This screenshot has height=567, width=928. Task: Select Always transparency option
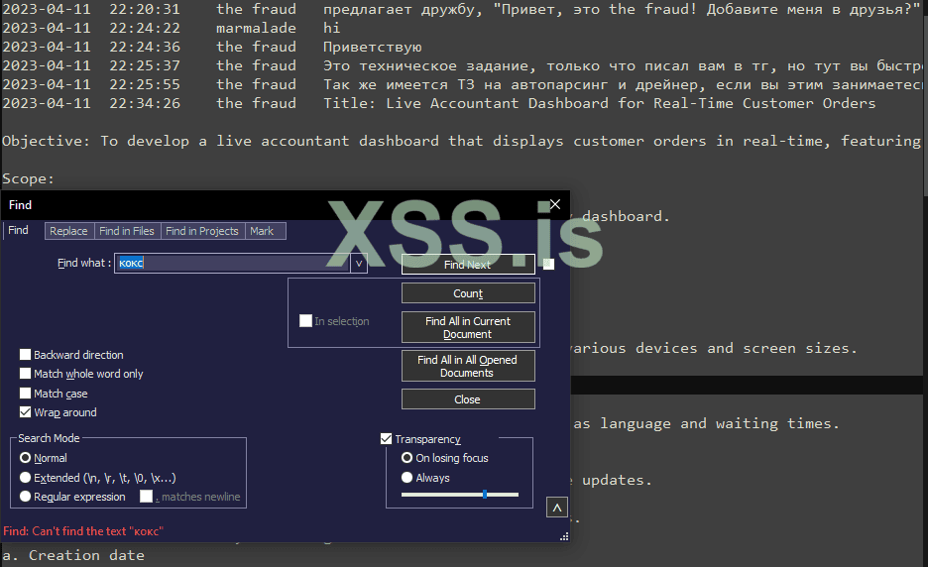point(406,477)
